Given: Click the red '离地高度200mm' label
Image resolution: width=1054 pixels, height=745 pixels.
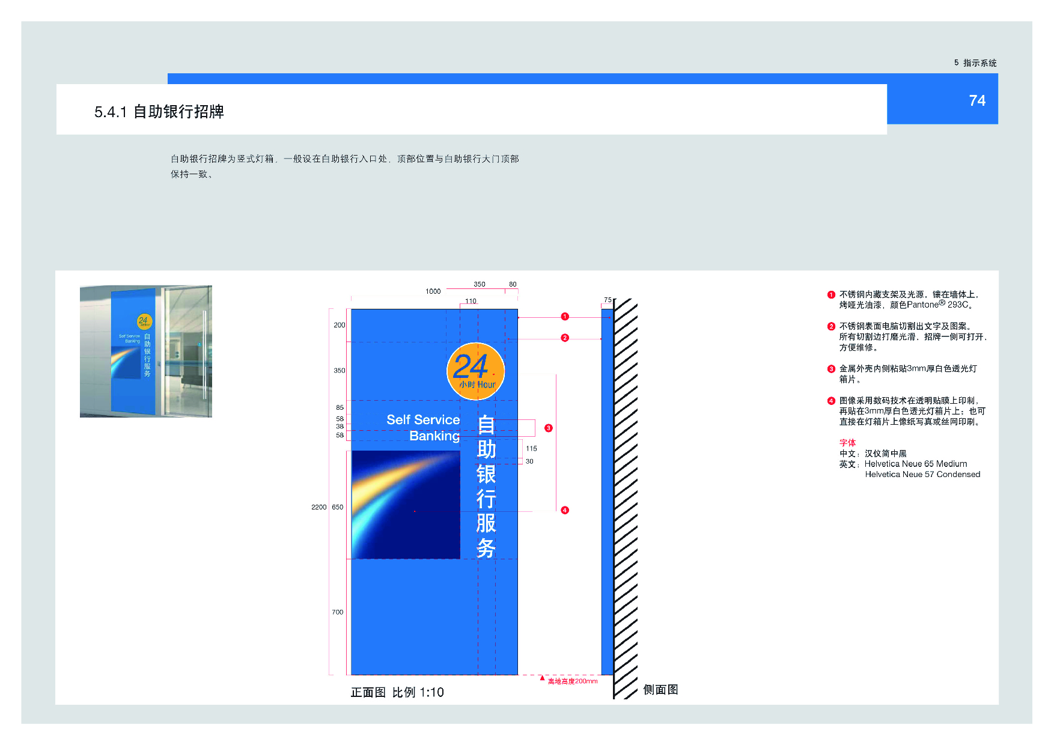Looking at the screenshot, I should click(x=573, y=681).
